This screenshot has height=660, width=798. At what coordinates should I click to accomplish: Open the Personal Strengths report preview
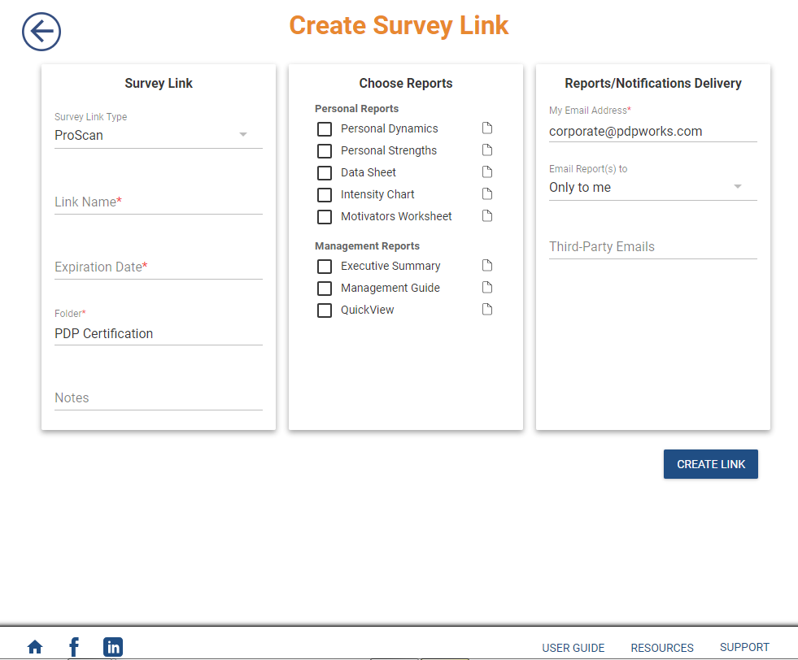coord(486,150)
